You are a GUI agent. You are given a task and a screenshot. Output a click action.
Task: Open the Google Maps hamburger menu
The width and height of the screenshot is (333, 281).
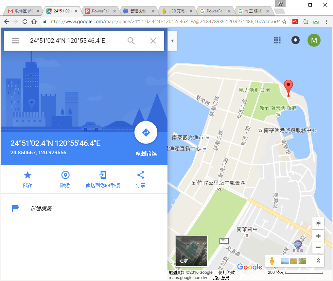(15, 41)
